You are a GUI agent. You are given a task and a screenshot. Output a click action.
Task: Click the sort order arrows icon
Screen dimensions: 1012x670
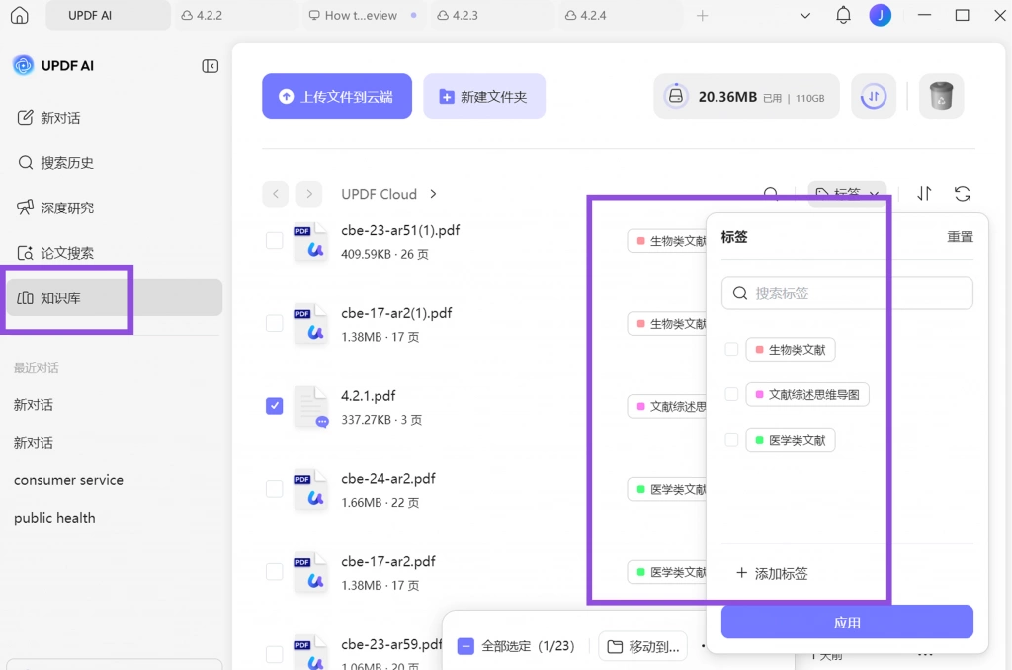tap(924, 193)
